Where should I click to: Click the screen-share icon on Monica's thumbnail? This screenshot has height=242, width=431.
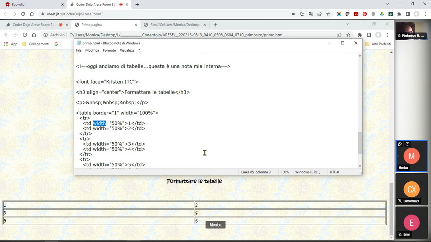click(x=407, y=144)
